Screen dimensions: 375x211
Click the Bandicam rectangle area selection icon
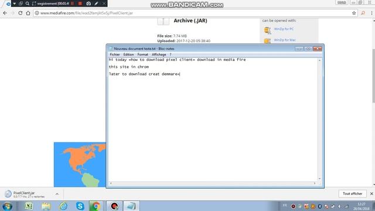click(34, 4)
